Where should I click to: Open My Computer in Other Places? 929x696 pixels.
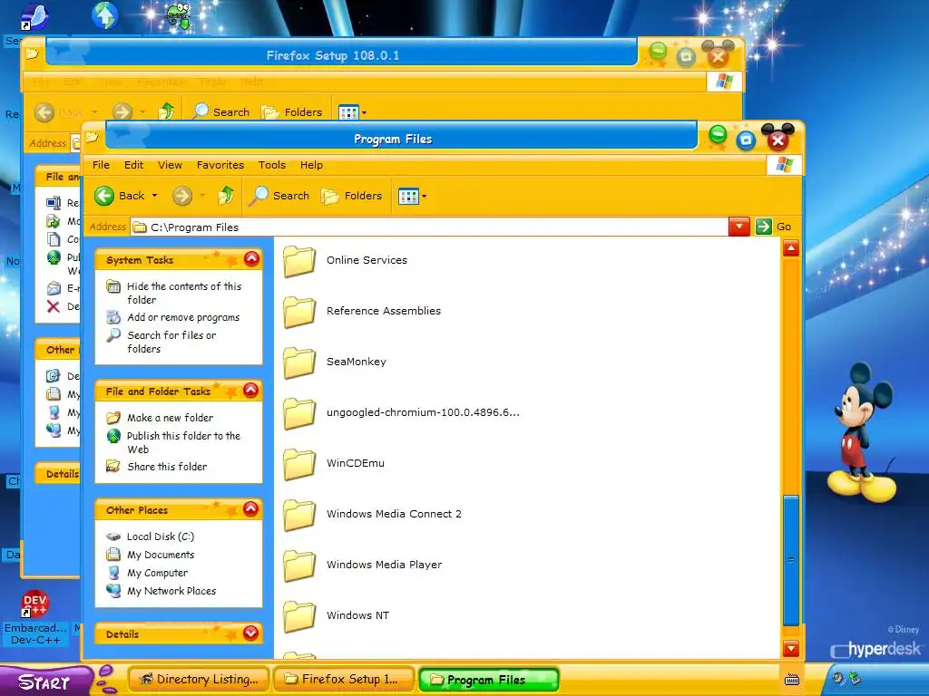[157, 574]
